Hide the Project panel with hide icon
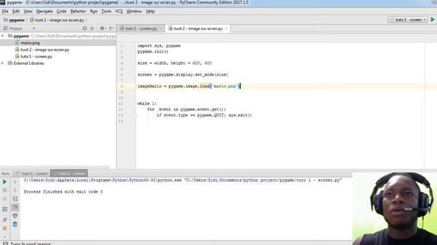437x245 pixels. click(111, 29)
